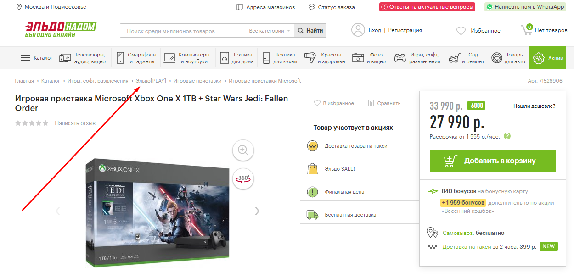This screenshot has width=574, height=278.
Task: Click Доставка на такси link
Action: [467, 247]
